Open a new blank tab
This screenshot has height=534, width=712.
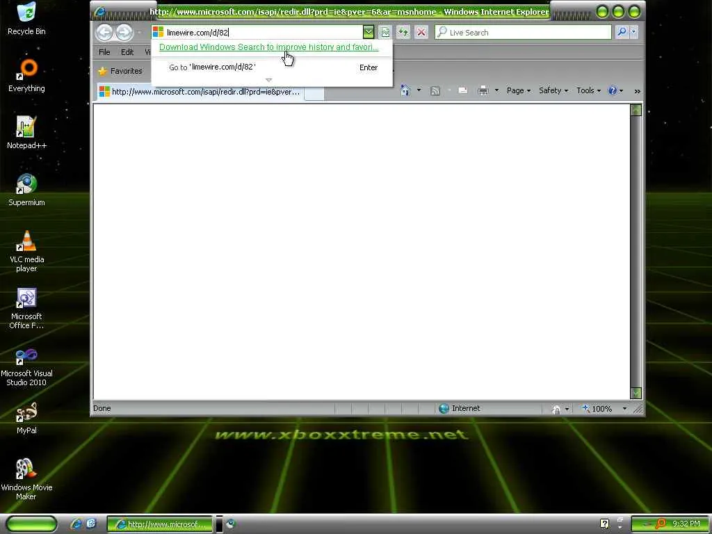pyautogui.click(x=314, y=92)
